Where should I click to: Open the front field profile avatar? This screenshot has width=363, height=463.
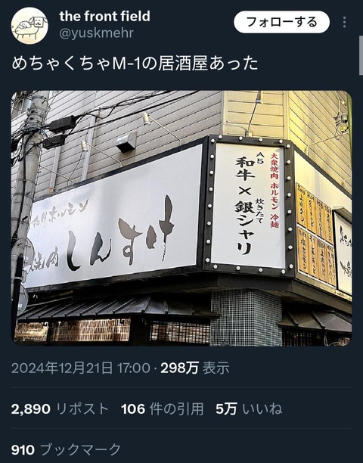click(29, 26)
